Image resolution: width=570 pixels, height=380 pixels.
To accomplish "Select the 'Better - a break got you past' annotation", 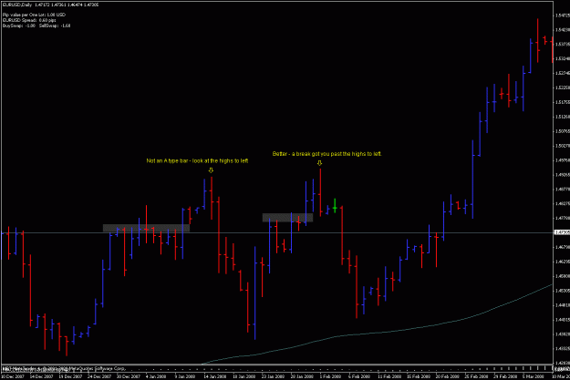I will [327, 154].
